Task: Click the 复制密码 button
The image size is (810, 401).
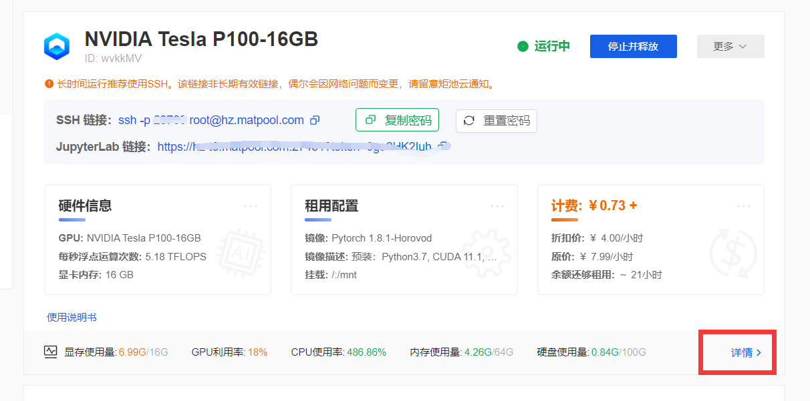Action: point(397,120)
